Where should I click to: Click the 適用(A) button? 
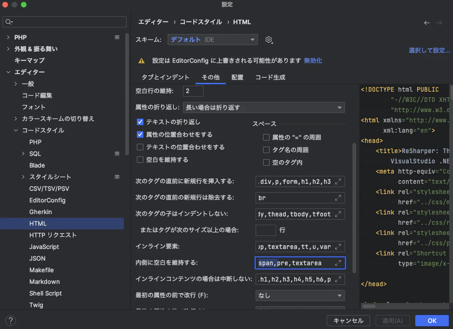[x=392, y=321]
